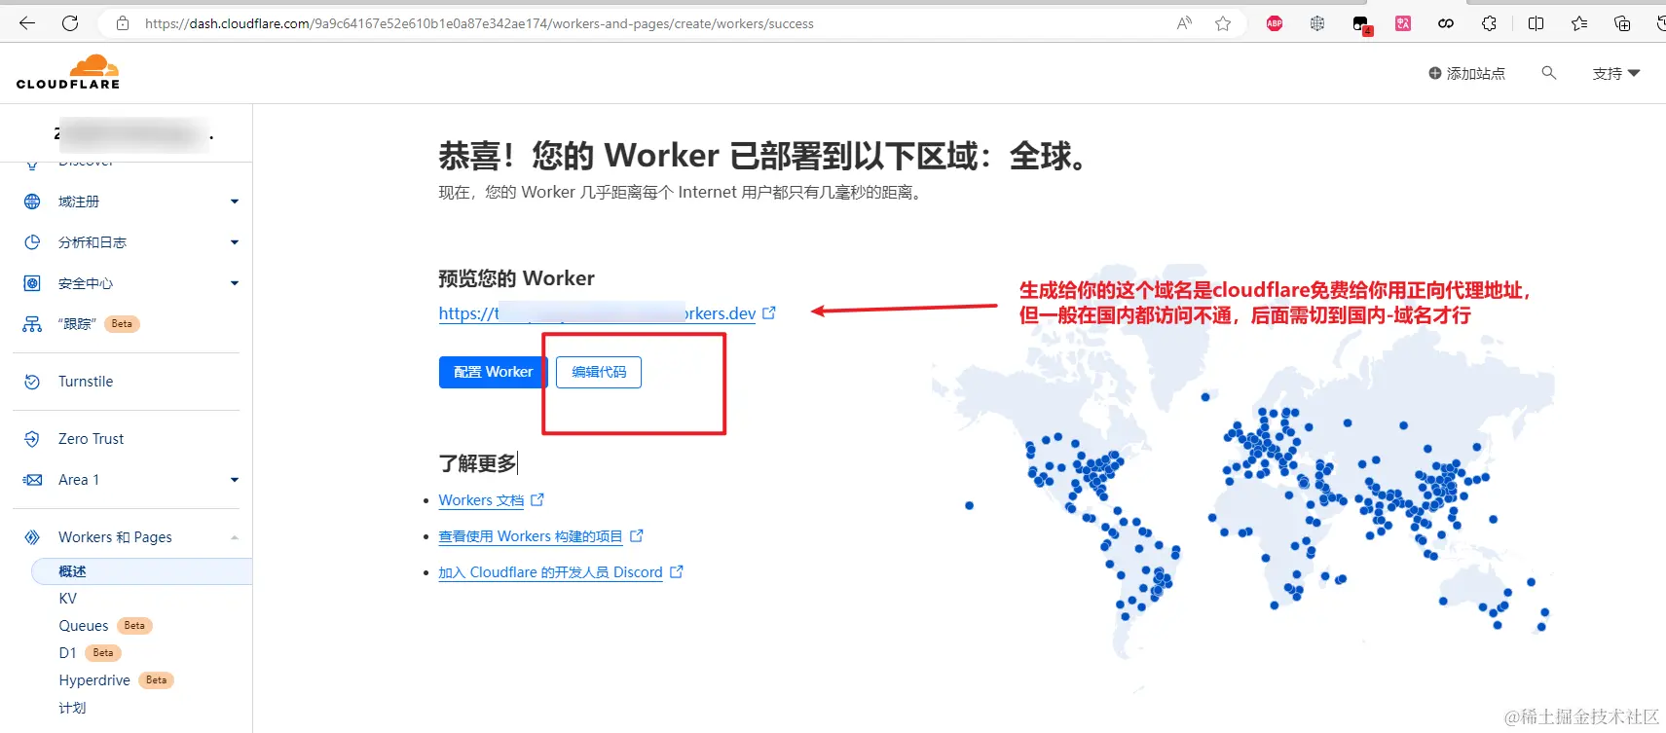Screen dimensions: 1666x733
Task: Open the workers.dev preview link
Action: click(597, 313)
